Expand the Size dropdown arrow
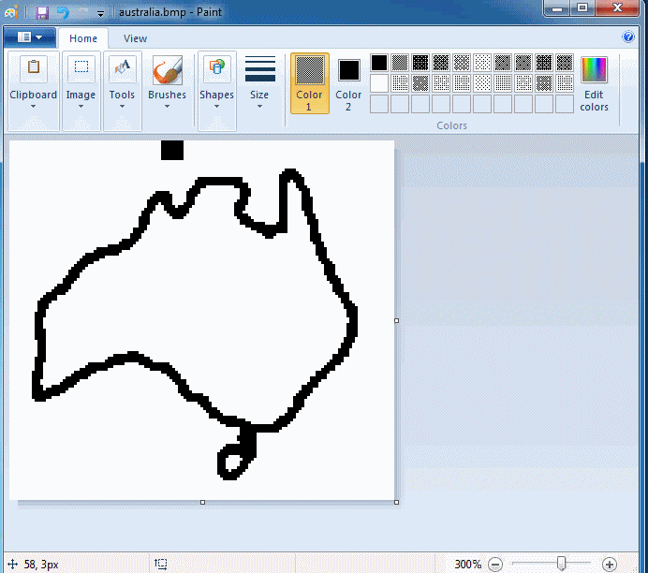648x573 pixels. [259, 107]
